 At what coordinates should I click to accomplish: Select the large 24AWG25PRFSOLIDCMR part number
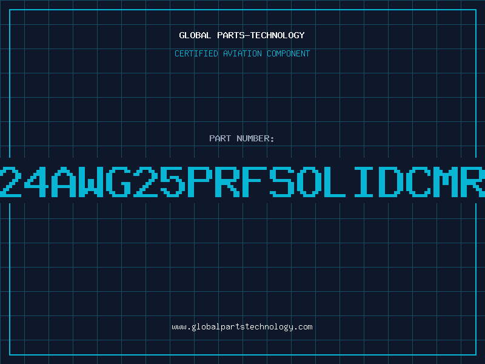pos(242,181)
